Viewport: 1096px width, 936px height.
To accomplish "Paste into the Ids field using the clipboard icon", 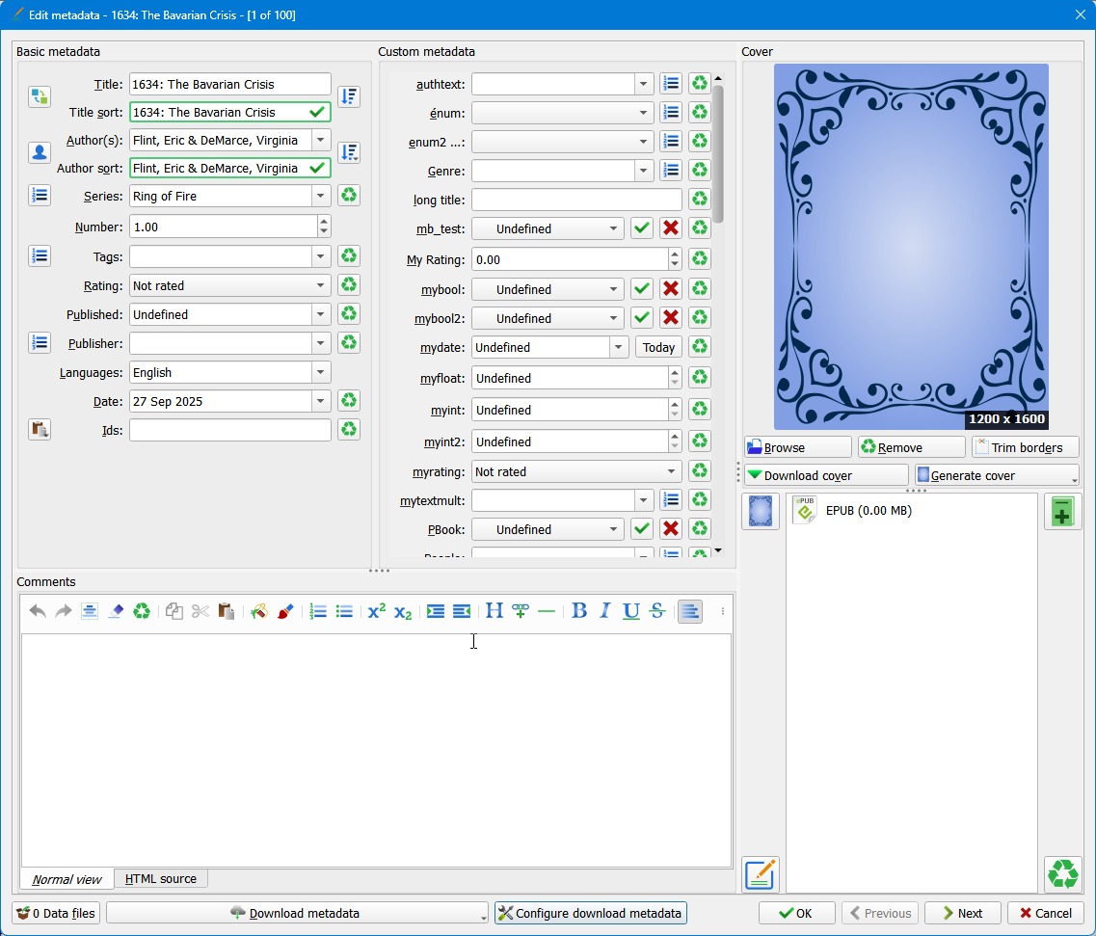I will tap(39, 430).
